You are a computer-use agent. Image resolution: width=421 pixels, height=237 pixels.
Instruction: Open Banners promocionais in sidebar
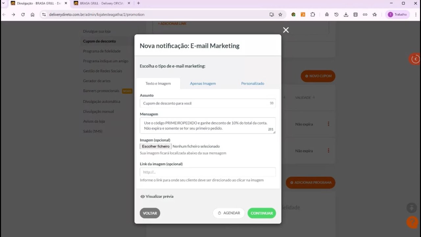coord(101,91)
